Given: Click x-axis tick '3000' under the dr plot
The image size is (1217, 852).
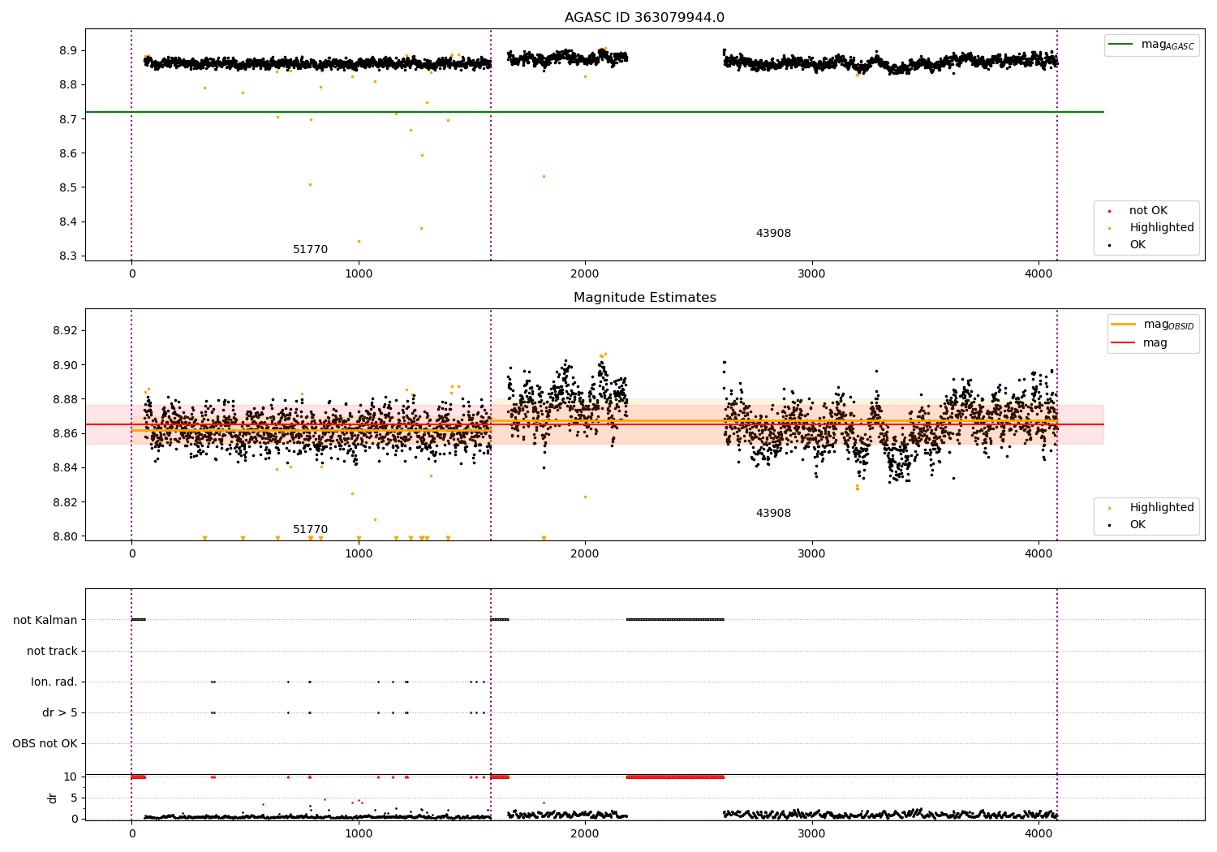Looking at the screenshot, I should point(812,834).
